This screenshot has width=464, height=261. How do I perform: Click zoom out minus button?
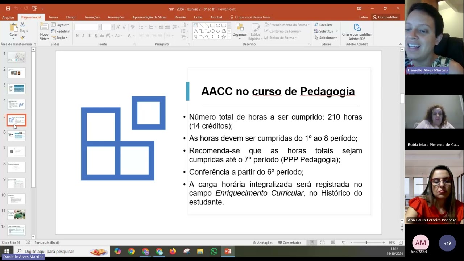(351, 243)
